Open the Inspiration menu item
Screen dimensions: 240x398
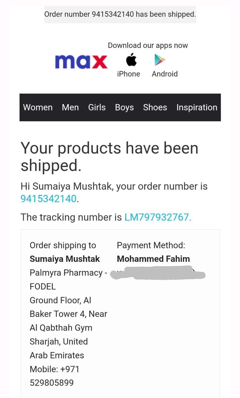pyautogui.click(x=197, y=108)
